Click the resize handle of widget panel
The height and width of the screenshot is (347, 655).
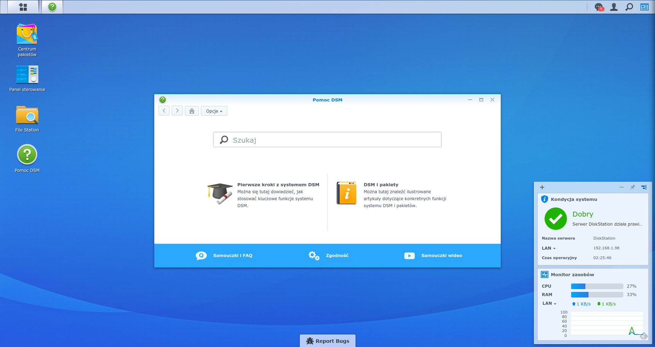pyautogui.click(x=644, y=336)
